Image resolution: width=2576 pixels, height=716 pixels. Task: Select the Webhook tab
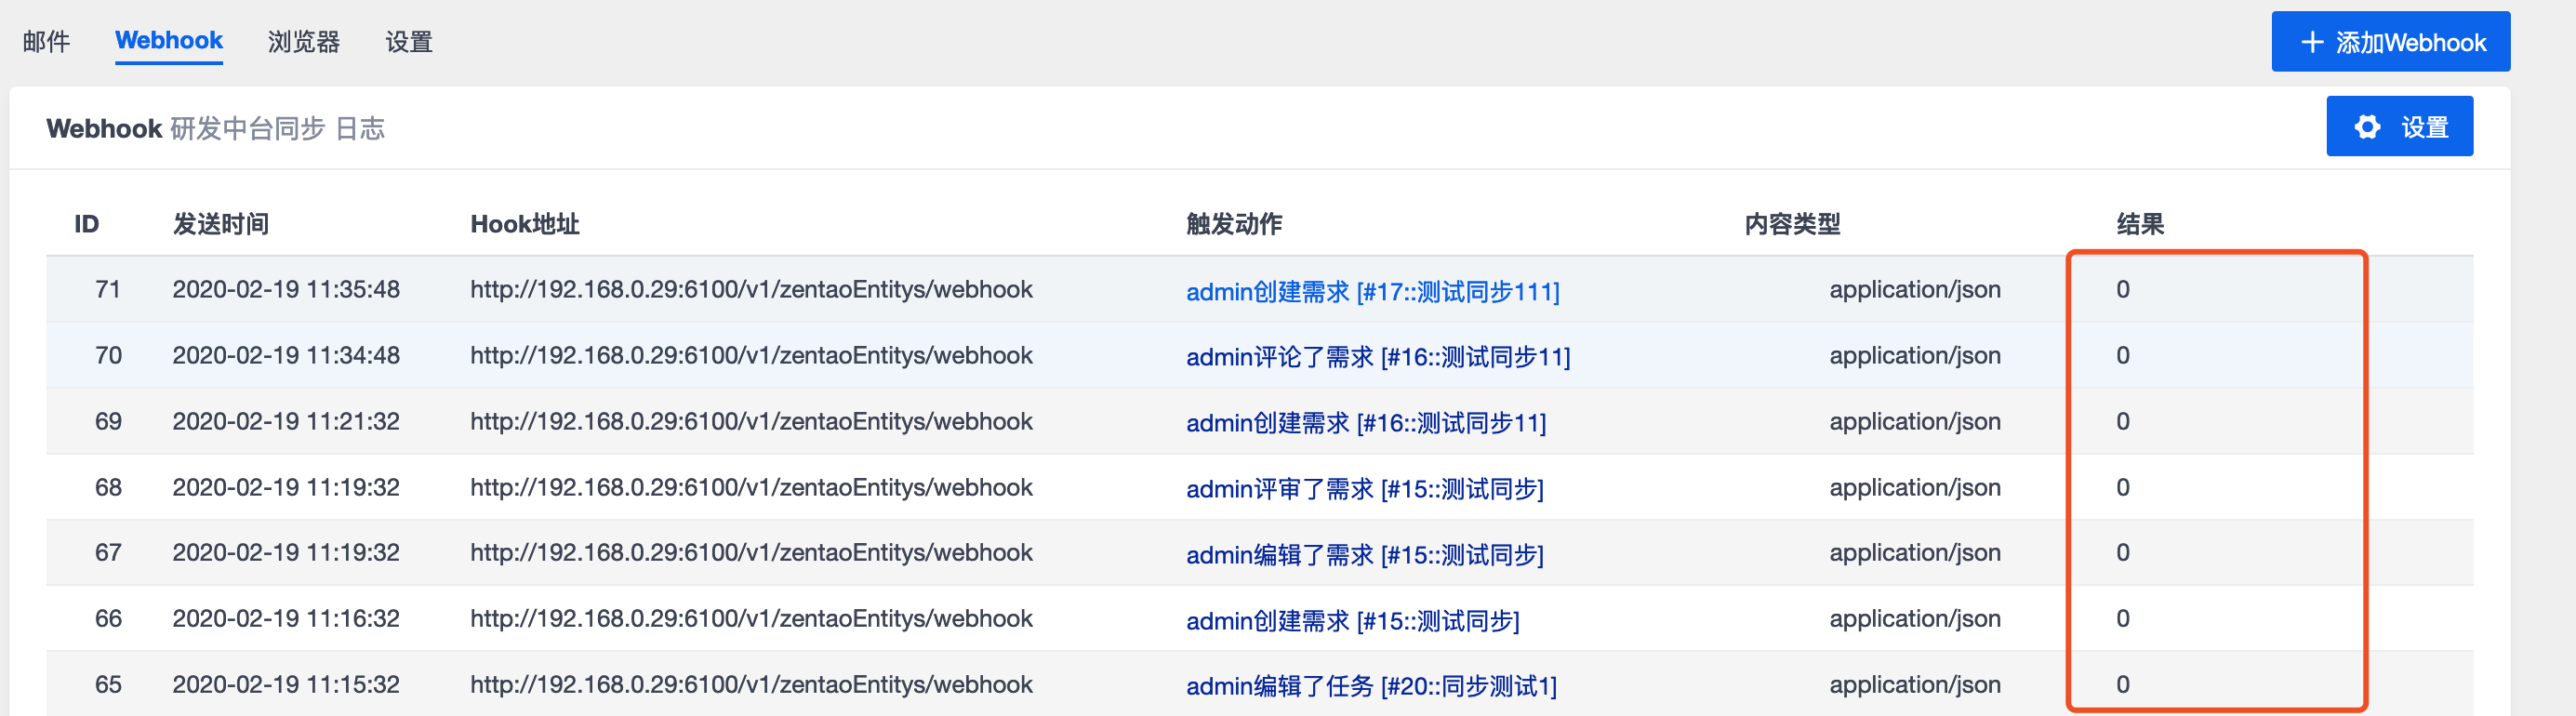(168, 41)
